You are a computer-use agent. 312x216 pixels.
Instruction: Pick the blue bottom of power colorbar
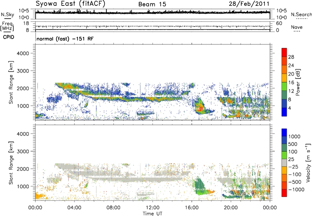[284, 112]
